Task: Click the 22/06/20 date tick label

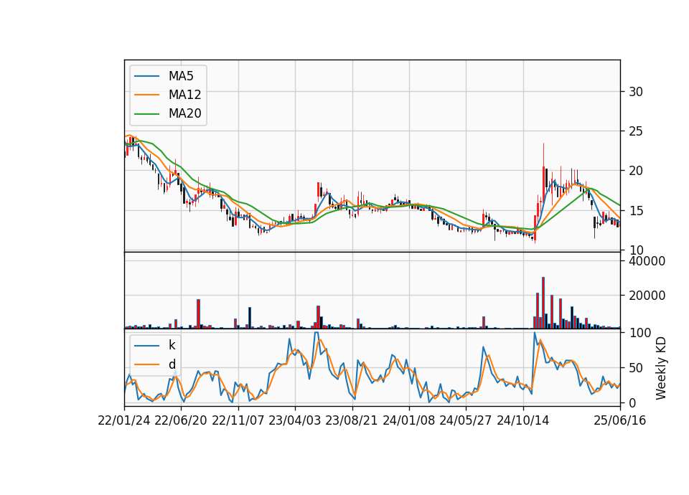Action: (x=181, y=420)
